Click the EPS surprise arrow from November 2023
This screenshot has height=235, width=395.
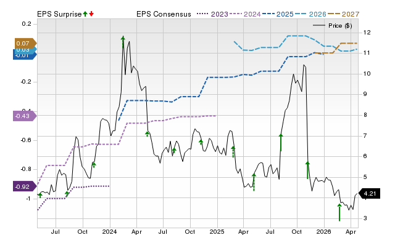pos(94,165)
